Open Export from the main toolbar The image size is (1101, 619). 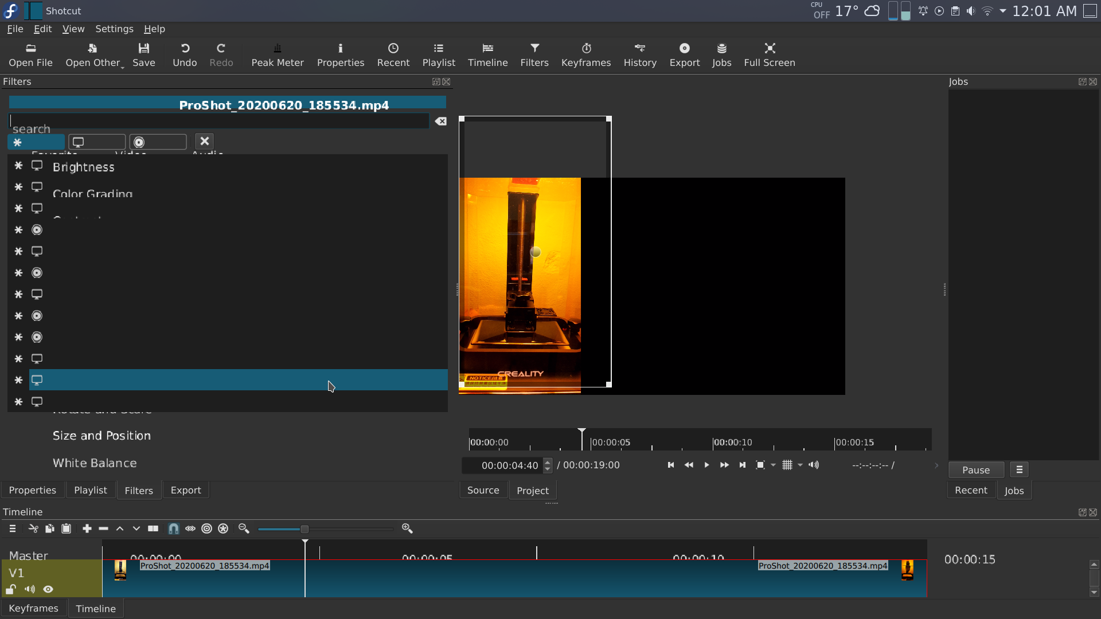click(x=685, y=54)
